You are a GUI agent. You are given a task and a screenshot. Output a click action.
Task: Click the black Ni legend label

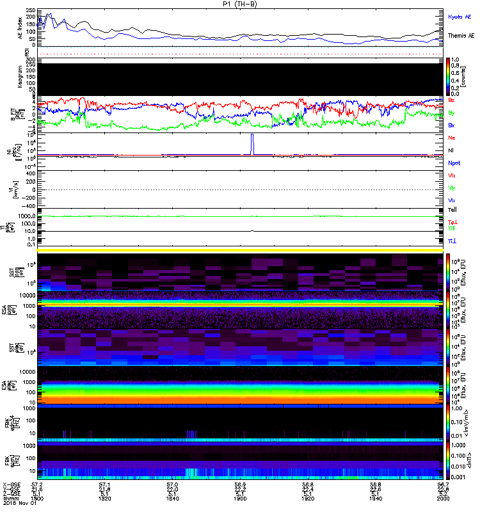tap(451, 150)
